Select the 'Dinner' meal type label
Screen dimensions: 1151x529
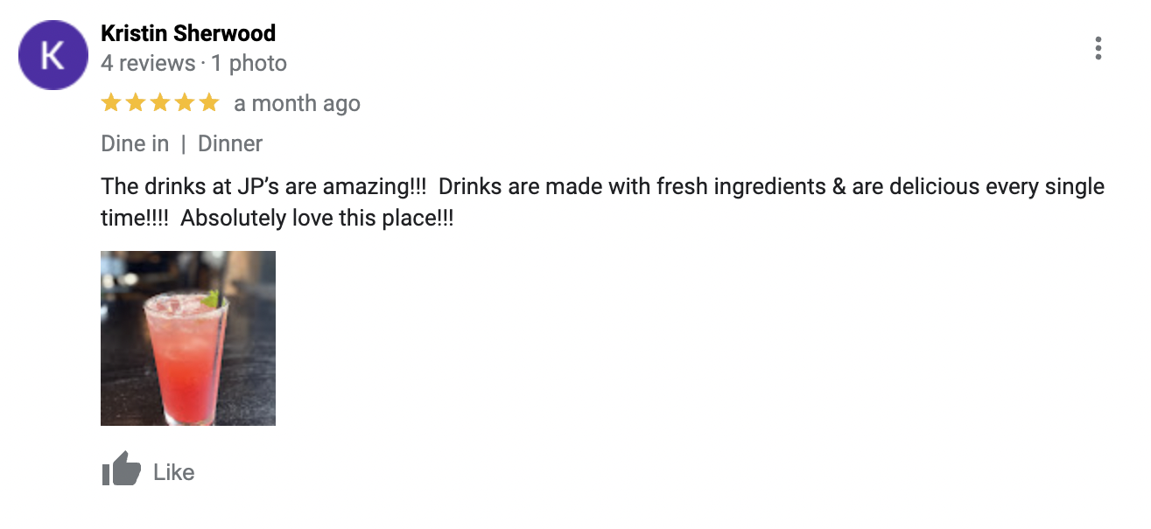pos(230,143)
